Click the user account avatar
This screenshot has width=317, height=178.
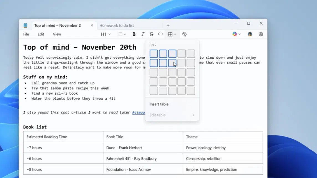pyautogui.click(x=250, y=34)
